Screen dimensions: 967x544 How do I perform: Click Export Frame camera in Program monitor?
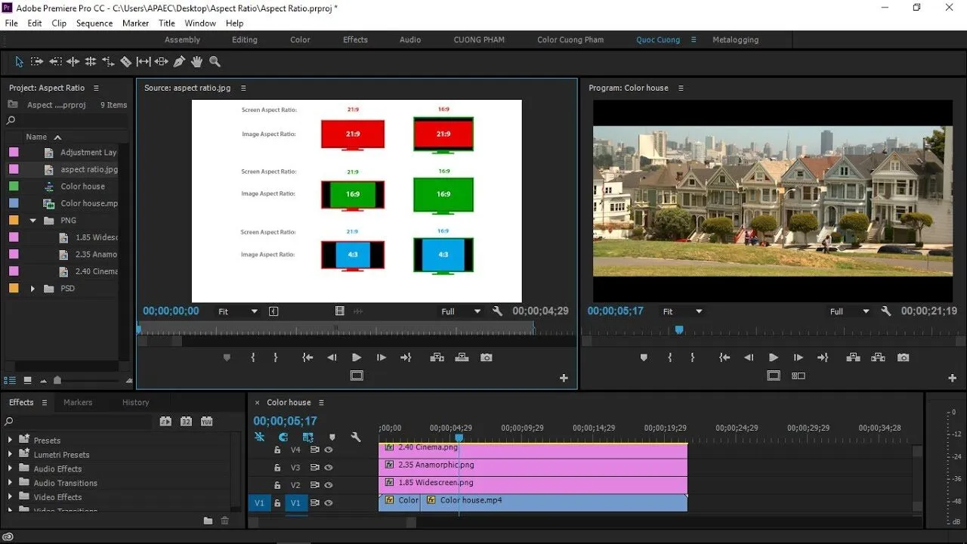click(x=903, y=357)
